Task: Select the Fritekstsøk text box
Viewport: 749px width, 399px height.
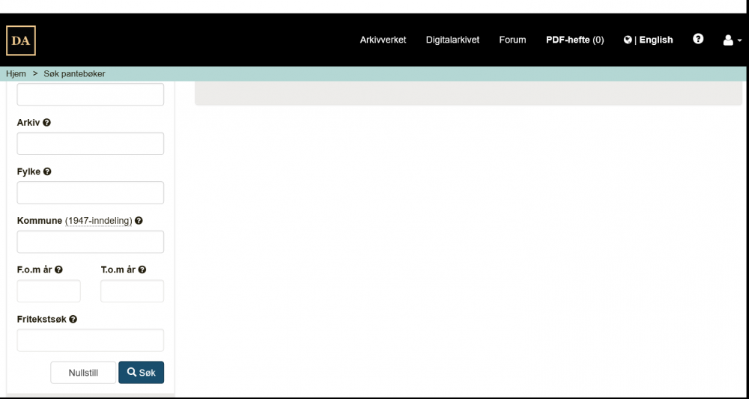Action: [x=90, y=340]
